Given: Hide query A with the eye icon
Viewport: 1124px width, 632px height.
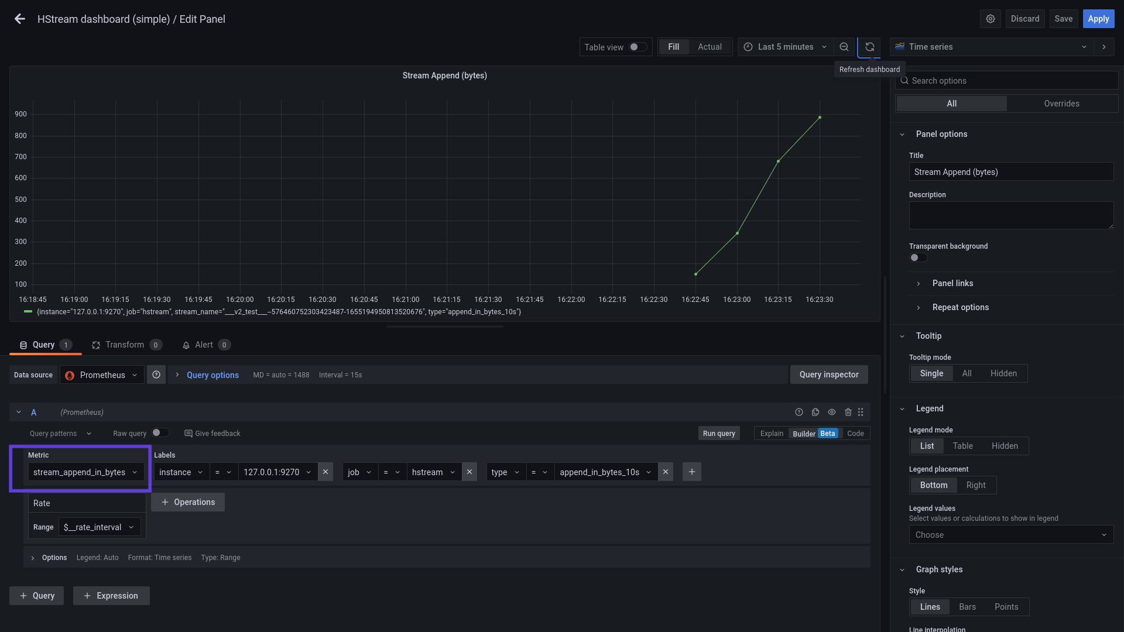Looking at the screenshot, I should click(832, 412).
